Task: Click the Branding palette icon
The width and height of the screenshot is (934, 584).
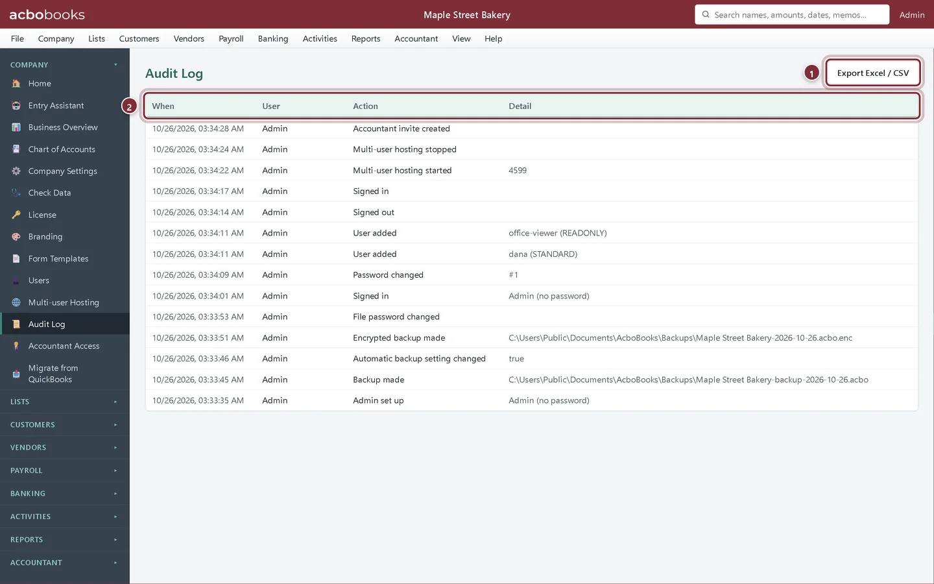Action: click(16, 237)
